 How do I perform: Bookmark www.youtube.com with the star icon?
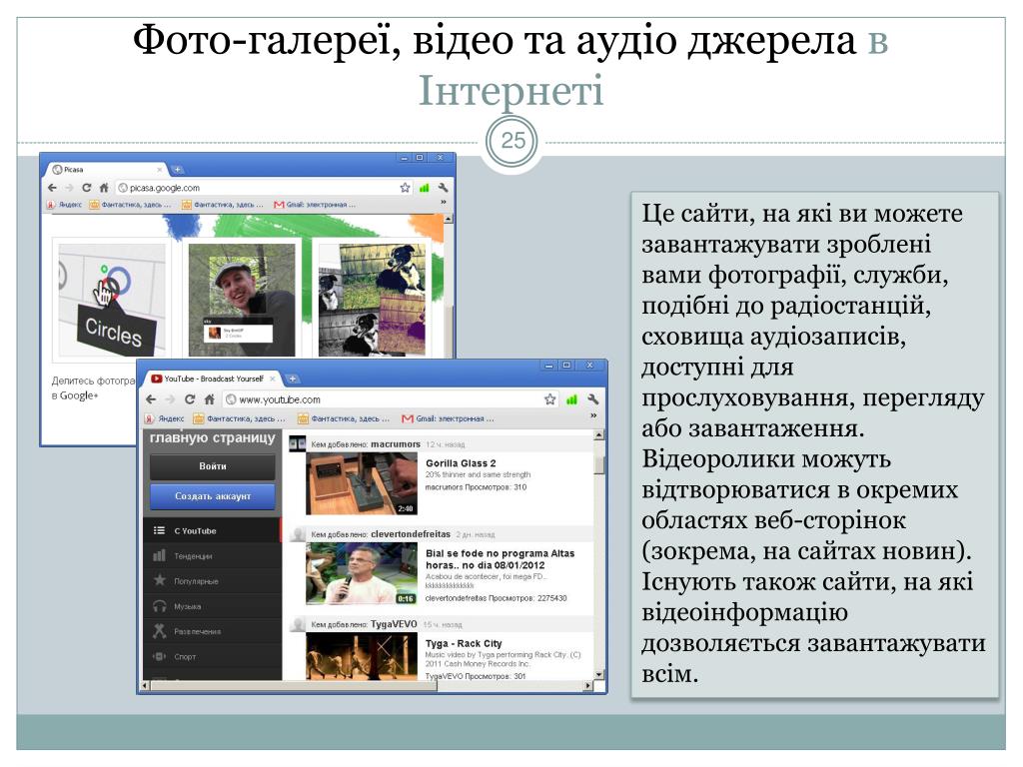click(x=550, y=399)
